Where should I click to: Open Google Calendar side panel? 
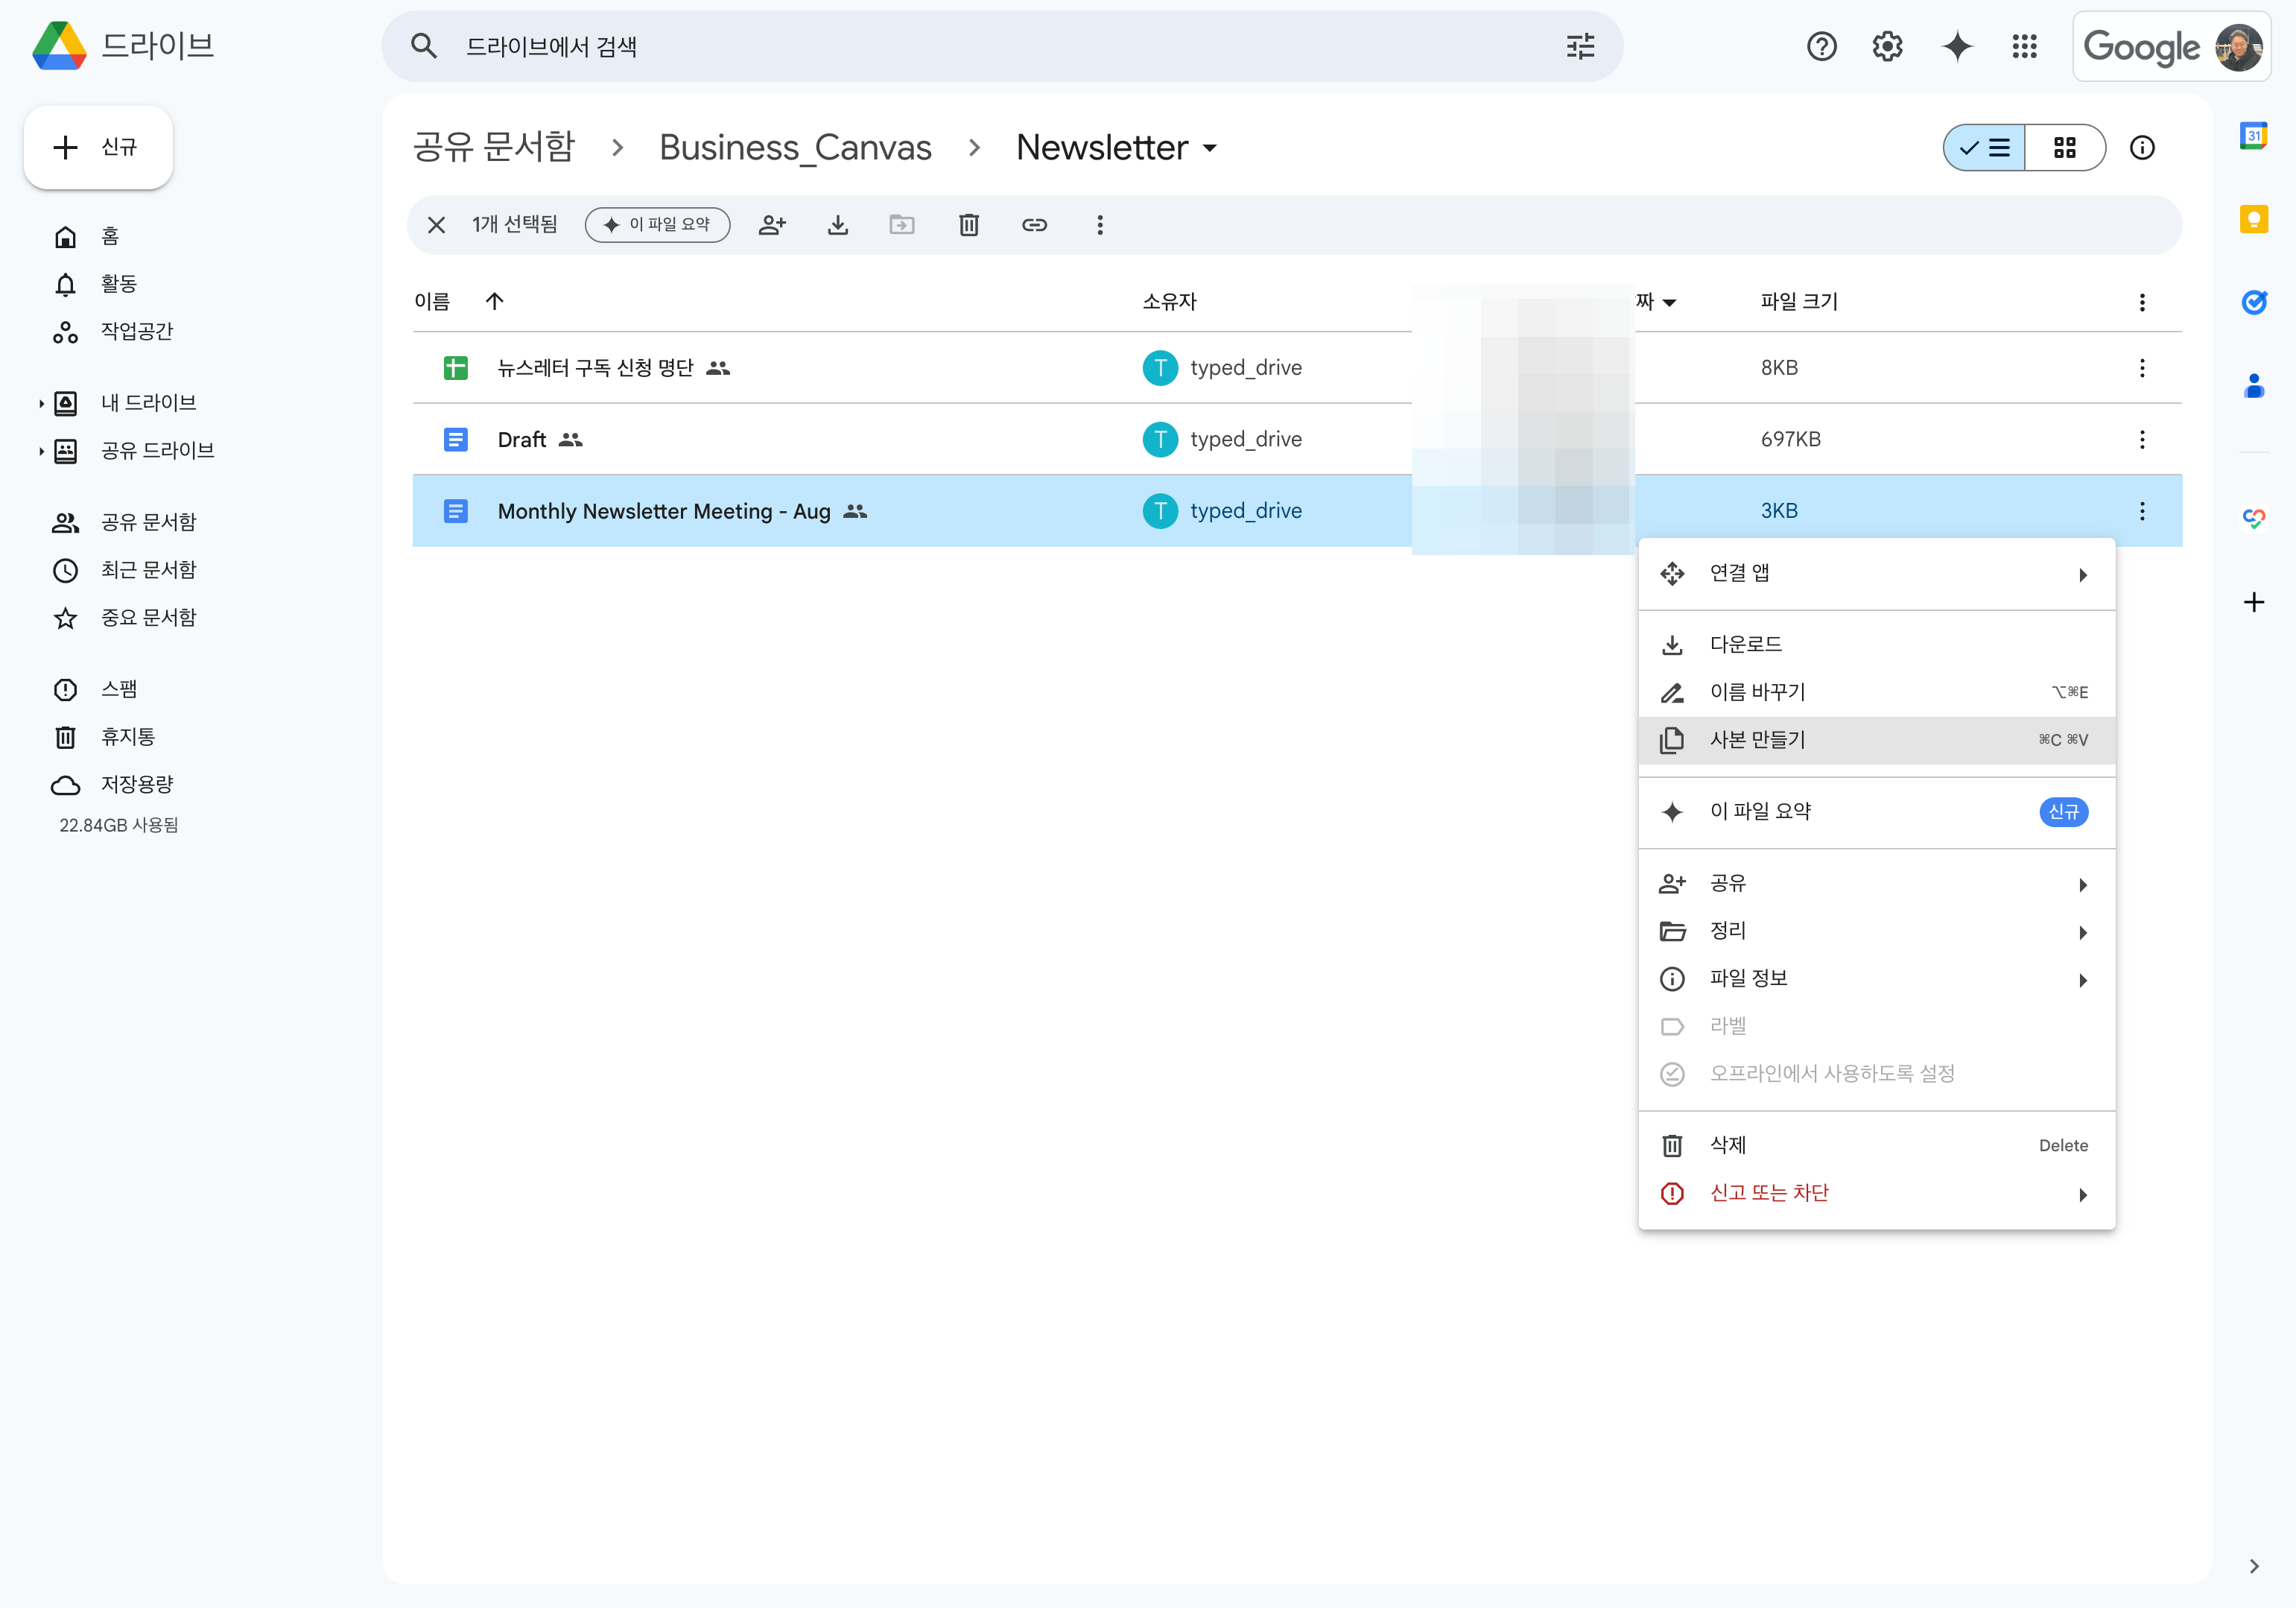(2253, 136)
